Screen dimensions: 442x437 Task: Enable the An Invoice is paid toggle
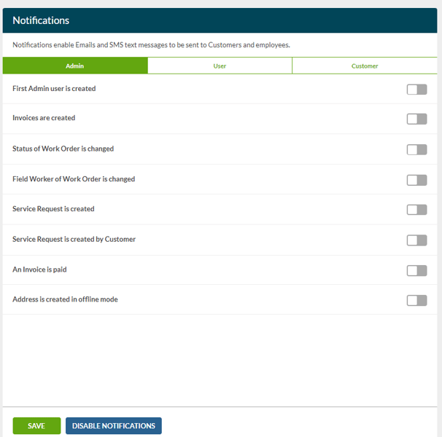tap(416, 271)
